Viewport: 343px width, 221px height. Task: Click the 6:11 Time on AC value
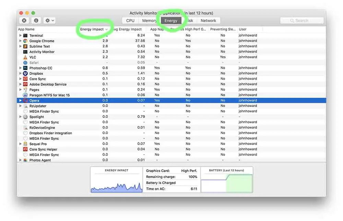point(194,189)
